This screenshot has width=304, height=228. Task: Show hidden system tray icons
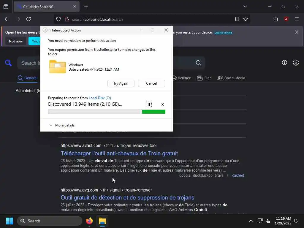(x=251, y=221)
